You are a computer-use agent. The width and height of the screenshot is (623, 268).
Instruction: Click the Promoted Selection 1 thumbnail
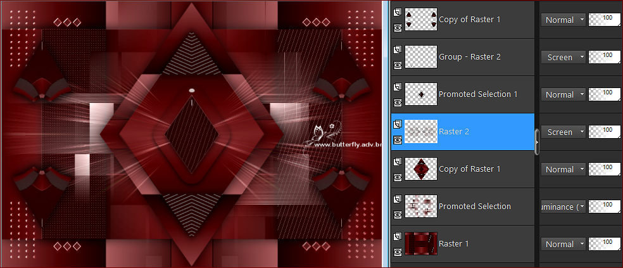click(x=421, y=94)
